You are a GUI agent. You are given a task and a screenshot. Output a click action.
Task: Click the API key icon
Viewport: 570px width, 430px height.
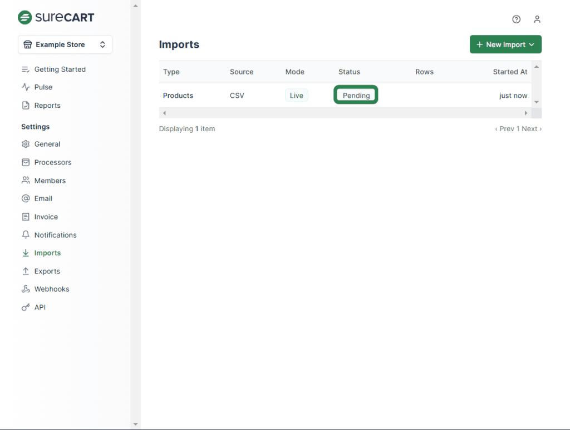coord(26,307)
